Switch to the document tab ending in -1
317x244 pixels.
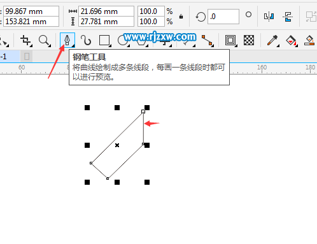10,57
